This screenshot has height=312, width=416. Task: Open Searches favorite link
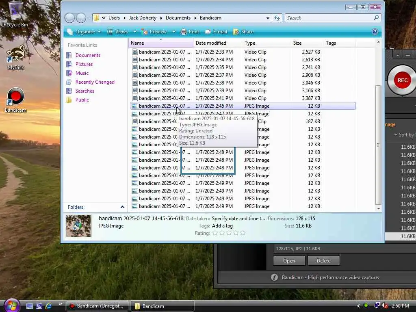[84, 91]
